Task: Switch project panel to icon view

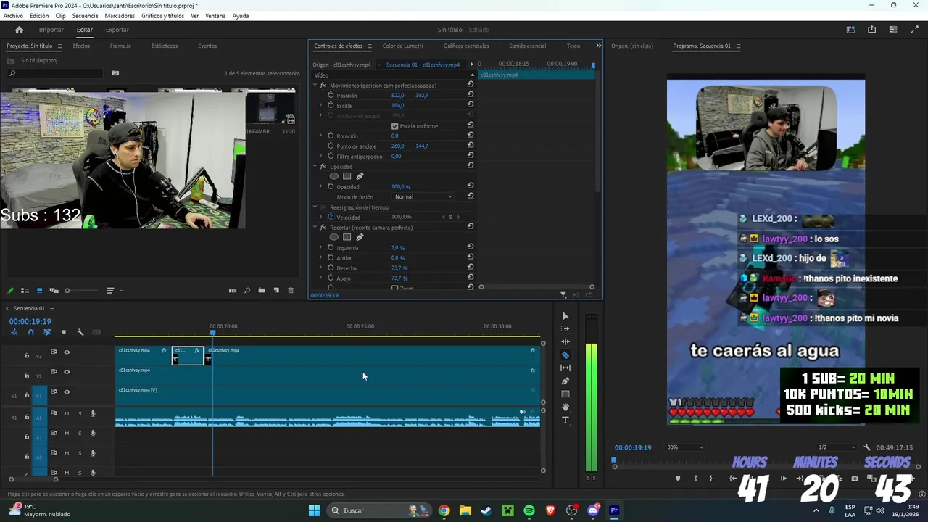Action: [x=39, y=291]
